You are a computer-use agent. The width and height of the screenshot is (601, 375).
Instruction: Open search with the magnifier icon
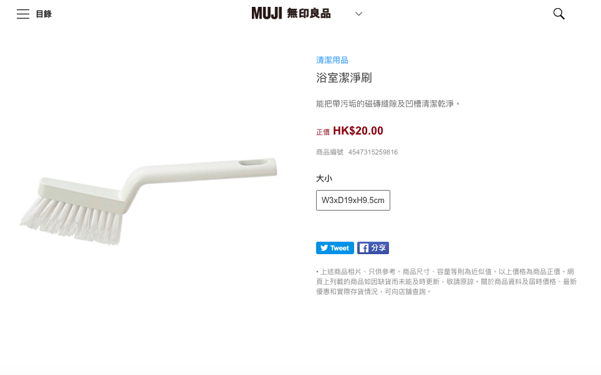[x=559, y=14]
